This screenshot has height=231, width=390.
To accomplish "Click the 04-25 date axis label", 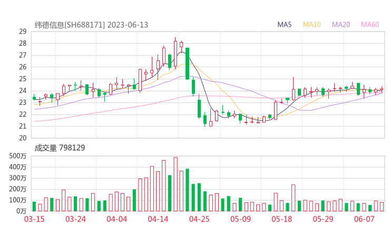I will [199, 219].
